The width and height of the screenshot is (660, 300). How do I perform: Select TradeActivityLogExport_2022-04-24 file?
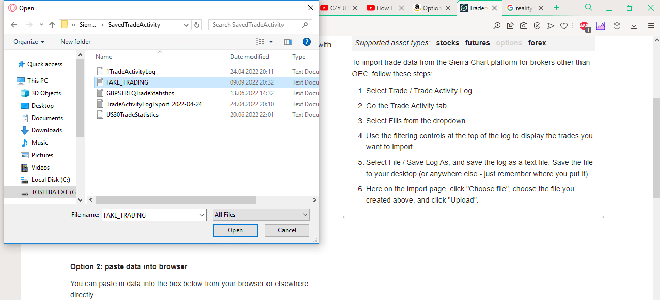(154, 104)
